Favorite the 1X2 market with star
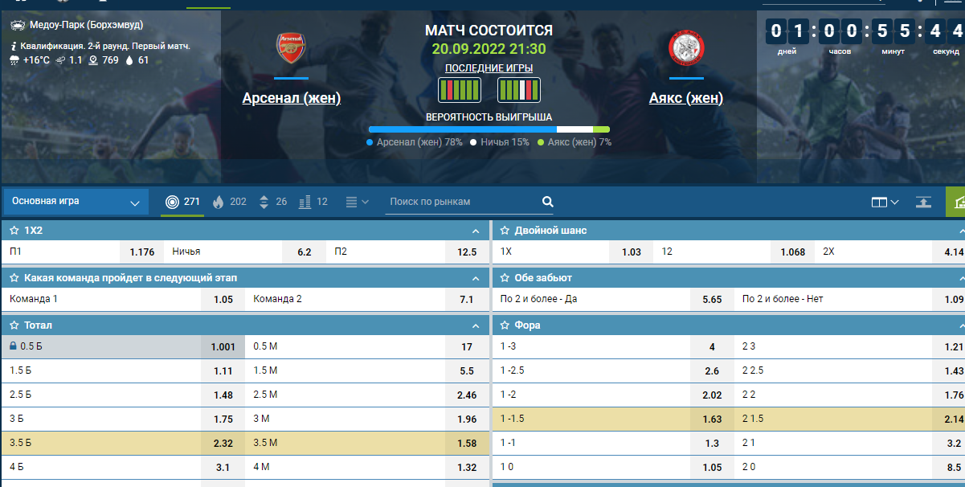The height and width of the screenshot is (487, 965). tap(14, 231)
